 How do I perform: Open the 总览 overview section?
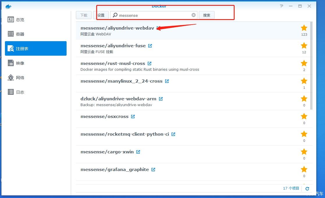pos(36,20)
